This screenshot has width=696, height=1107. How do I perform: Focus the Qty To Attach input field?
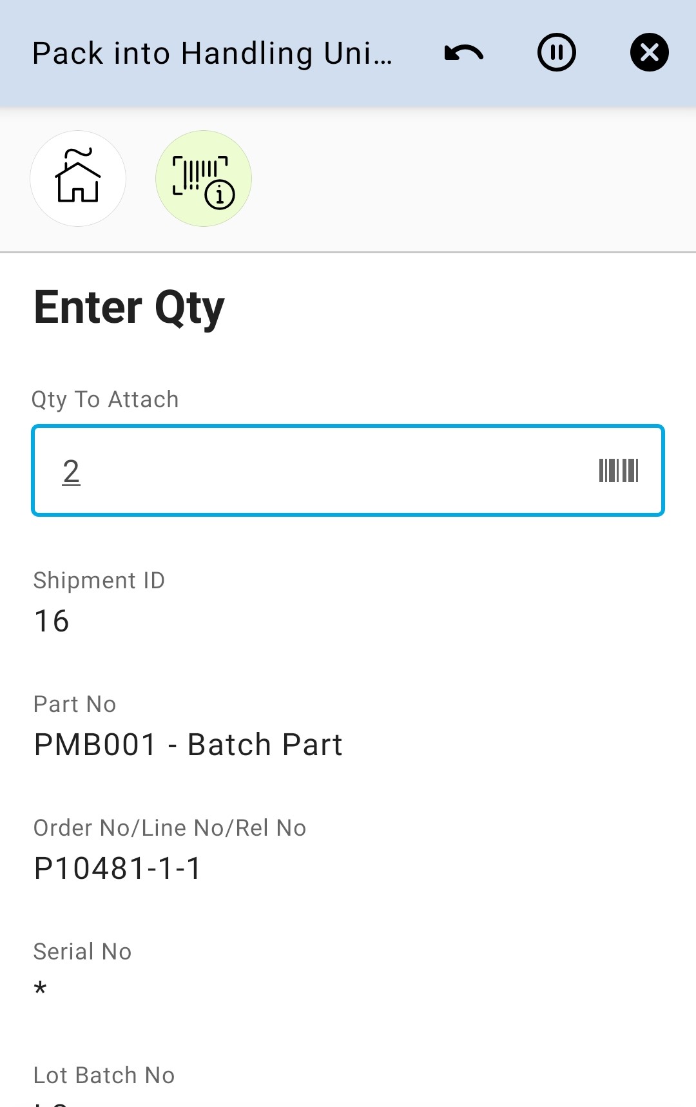pos(322,470)
